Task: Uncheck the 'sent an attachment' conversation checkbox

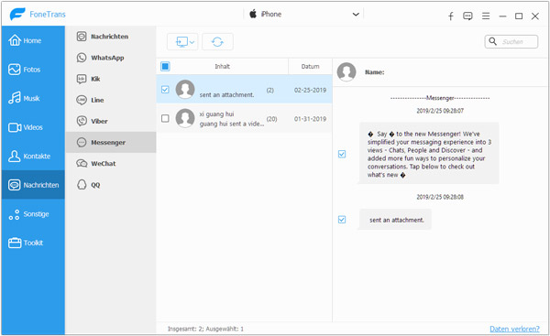Action: [x=165, y=90]
